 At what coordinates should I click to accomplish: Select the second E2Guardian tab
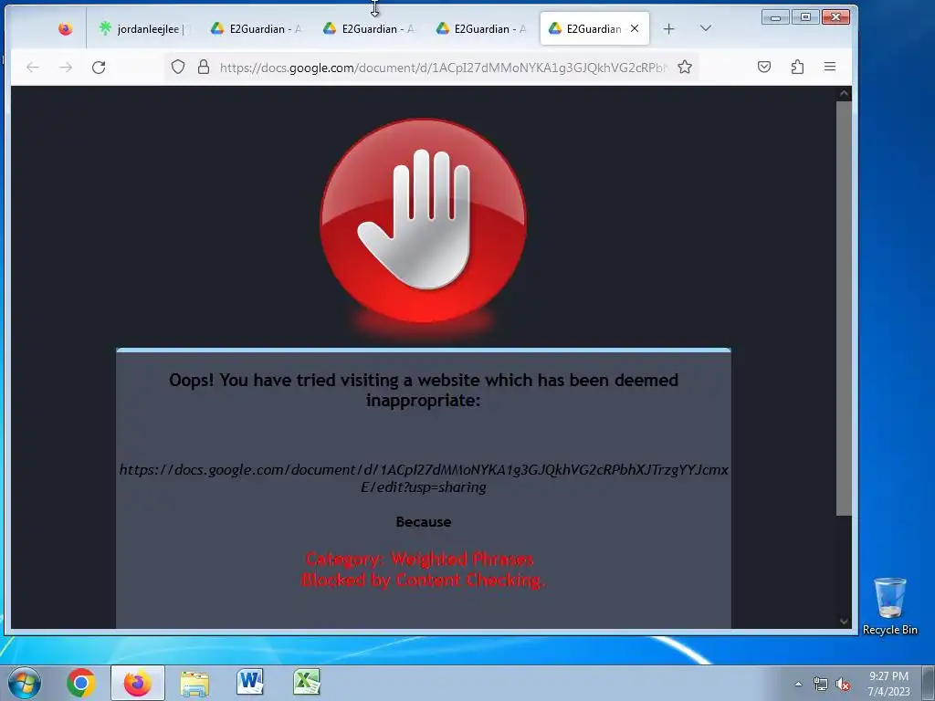369,28
